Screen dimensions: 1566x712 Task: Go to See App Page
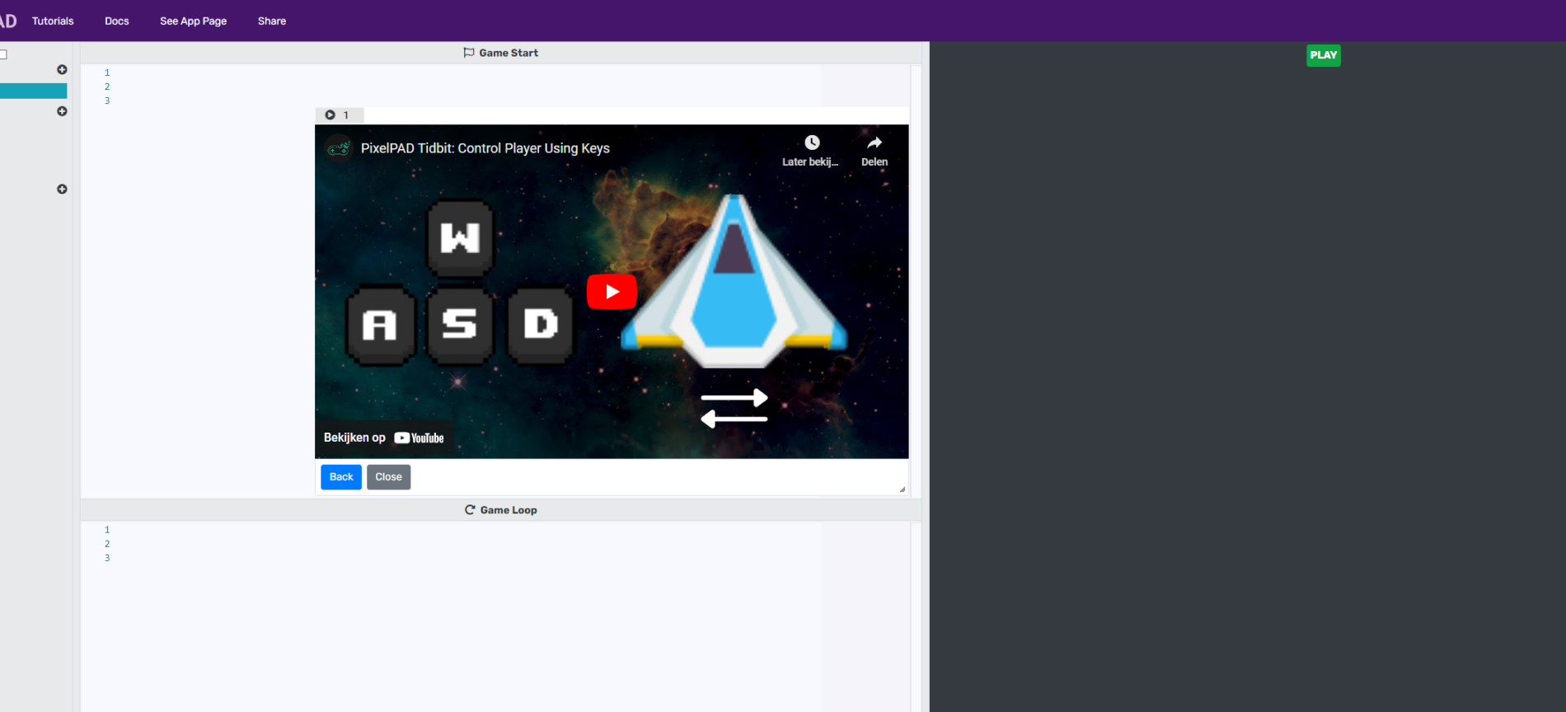click(193, 21)
